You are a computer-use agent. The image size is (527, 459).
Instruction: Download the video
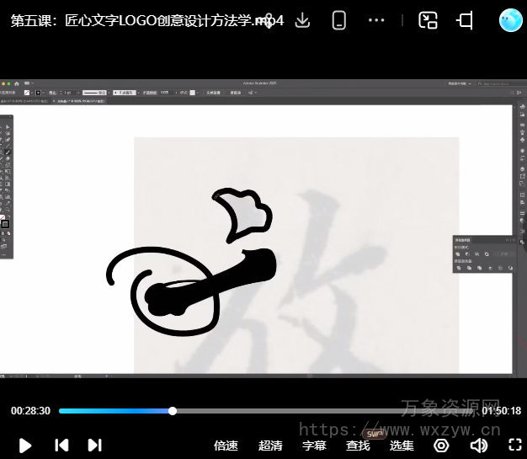pyautogui.click(x=303, y=21)
